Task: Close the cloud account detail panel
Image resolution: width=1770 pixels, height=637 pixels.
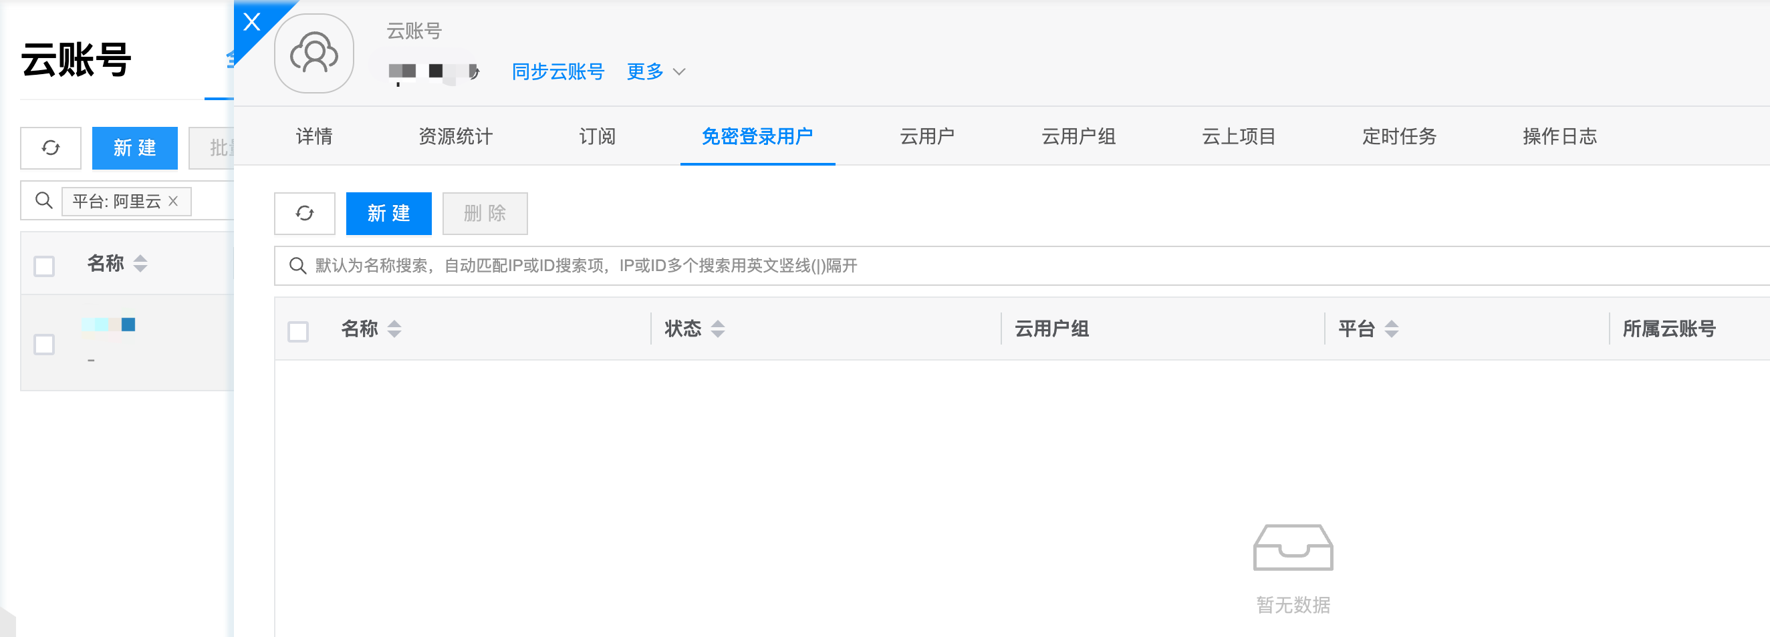Action: click(x=252, y=22)
